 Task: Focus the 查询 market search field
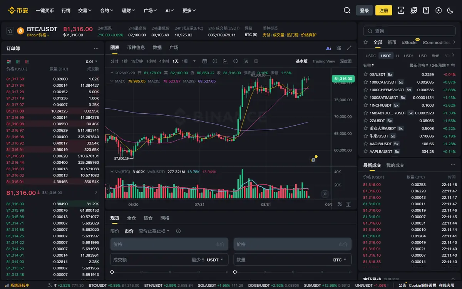[409, 31]
